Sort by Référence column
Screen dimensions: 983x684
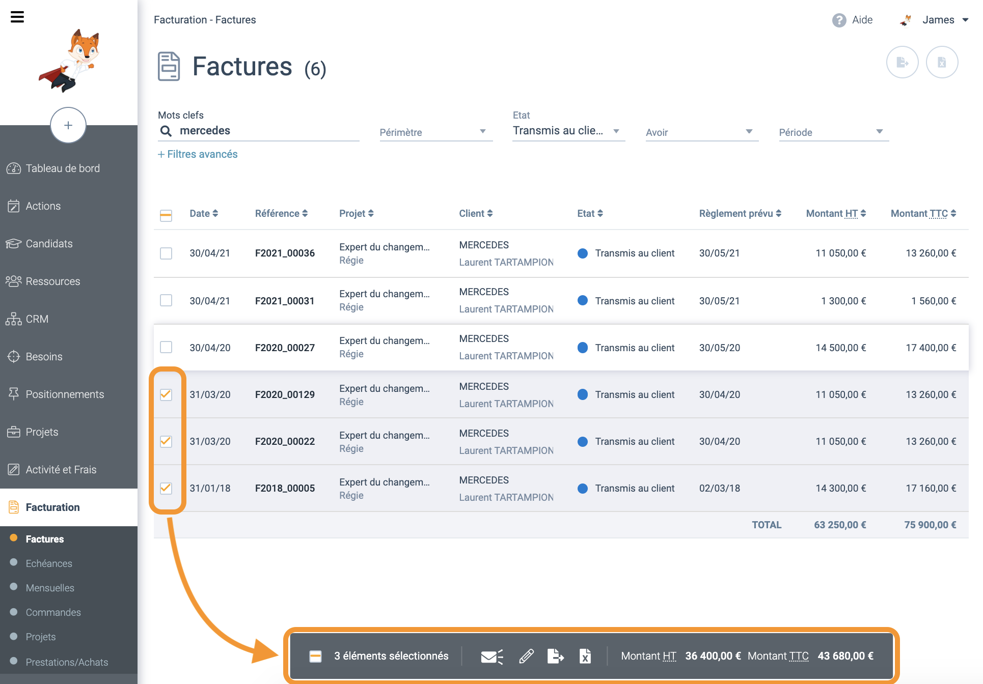281,214
